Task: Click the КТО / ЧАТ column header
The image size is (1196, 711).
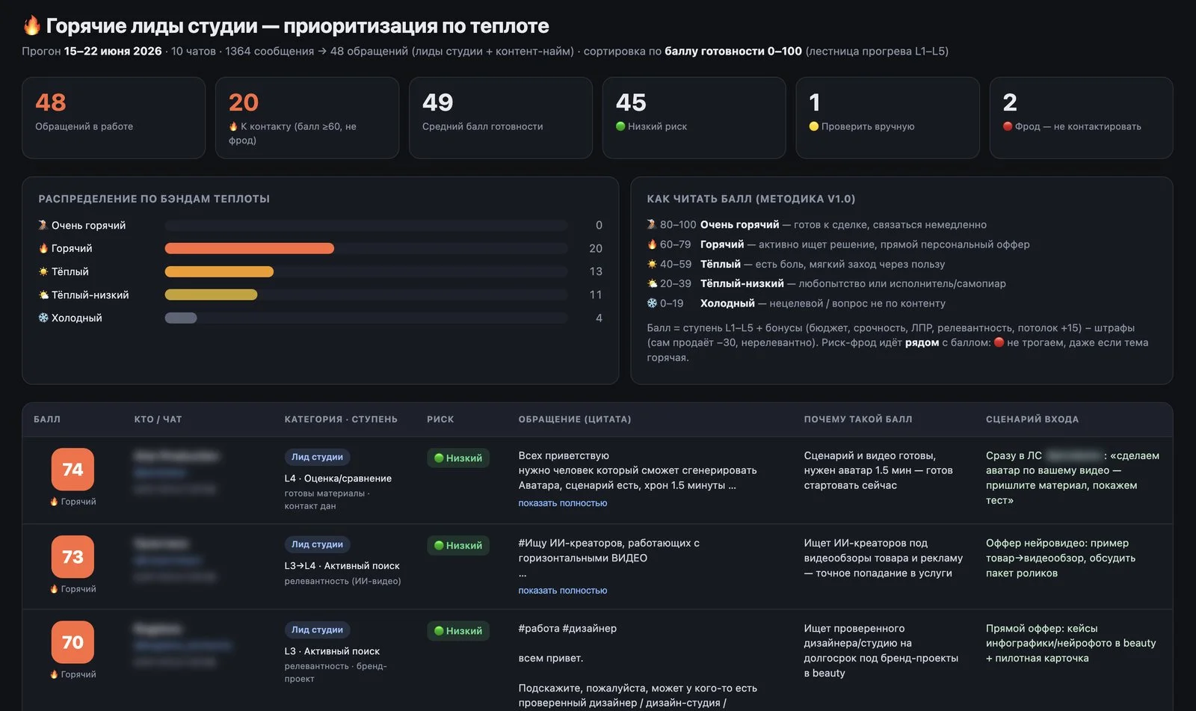Action: [x=158, y=419]
